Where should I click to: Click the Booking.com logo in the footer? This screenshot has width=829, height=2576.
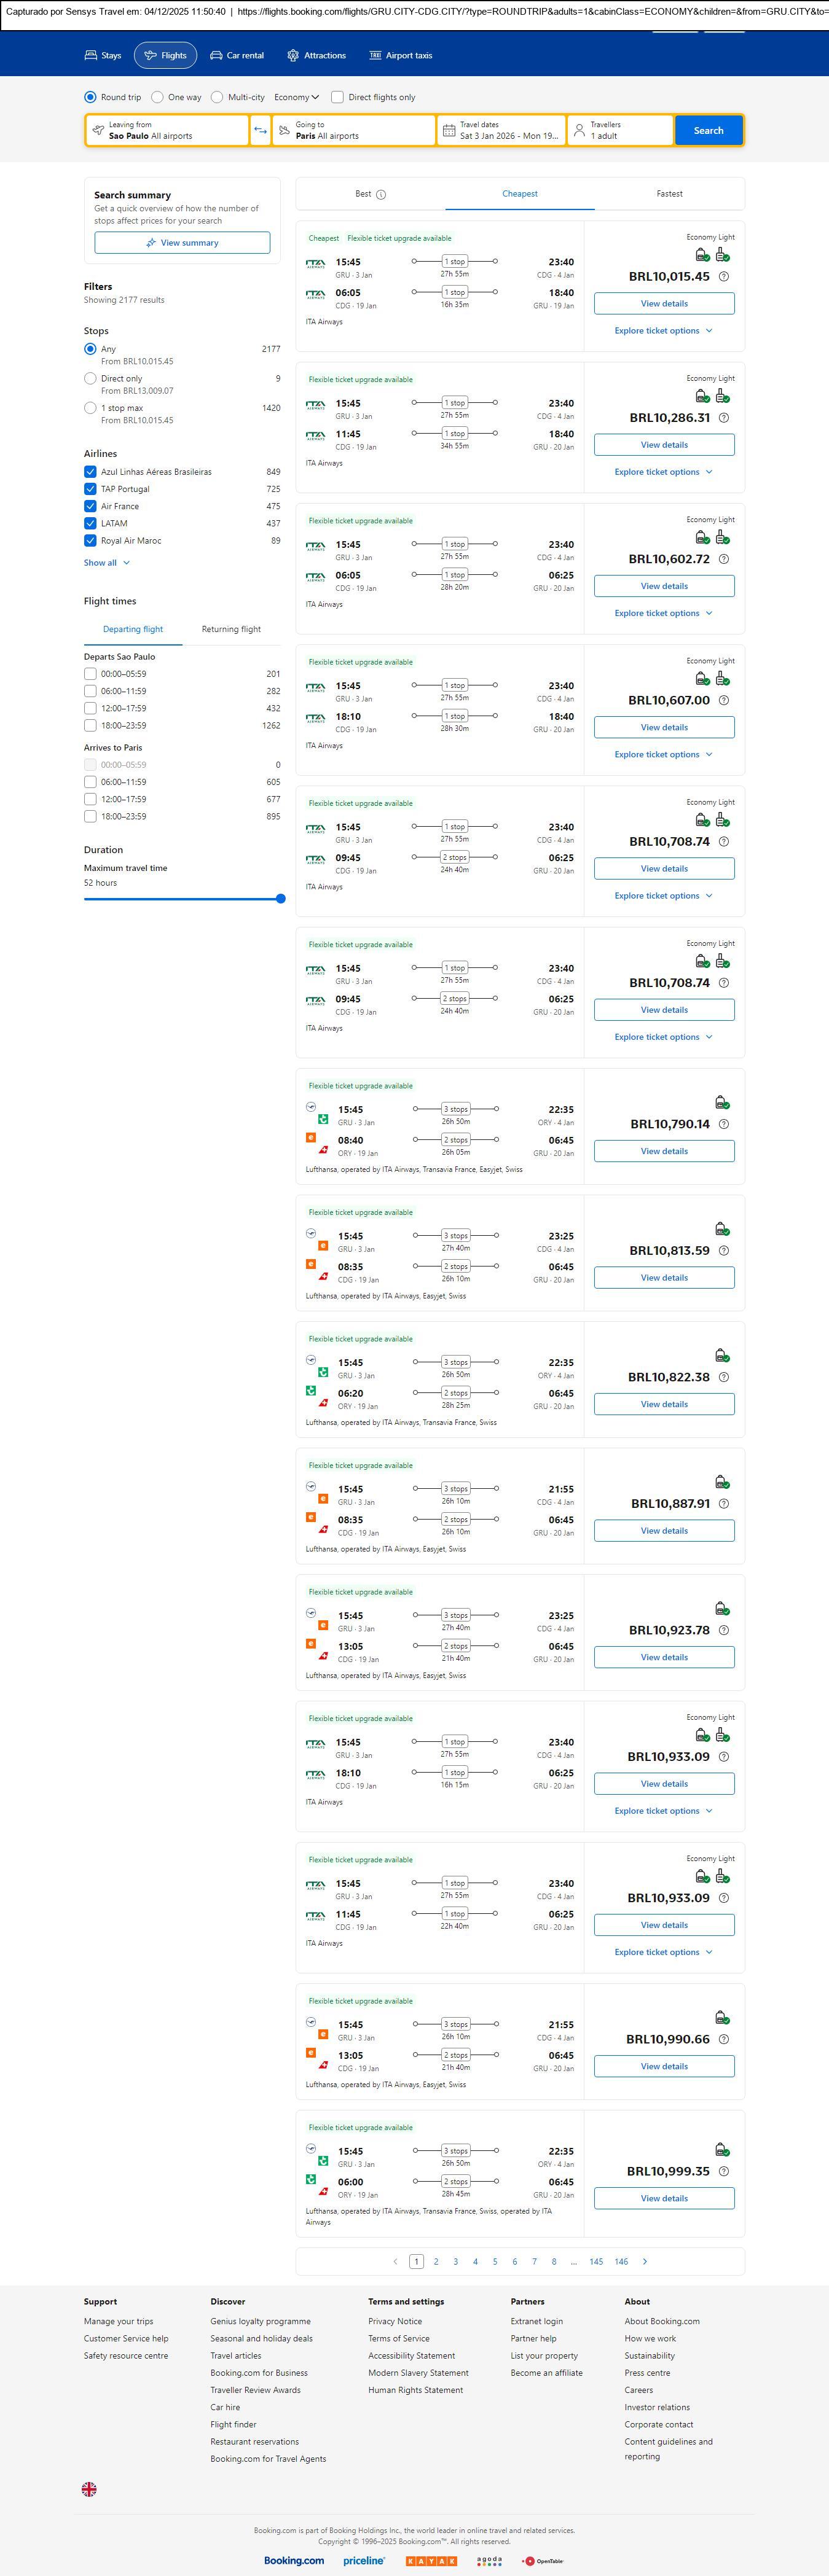[294, 2560]
